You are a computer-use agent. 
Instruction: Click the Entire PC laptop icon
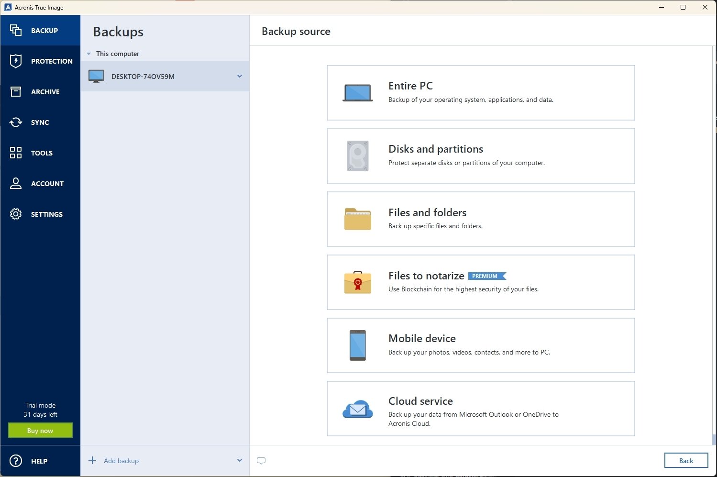click(x=358, y=93)
